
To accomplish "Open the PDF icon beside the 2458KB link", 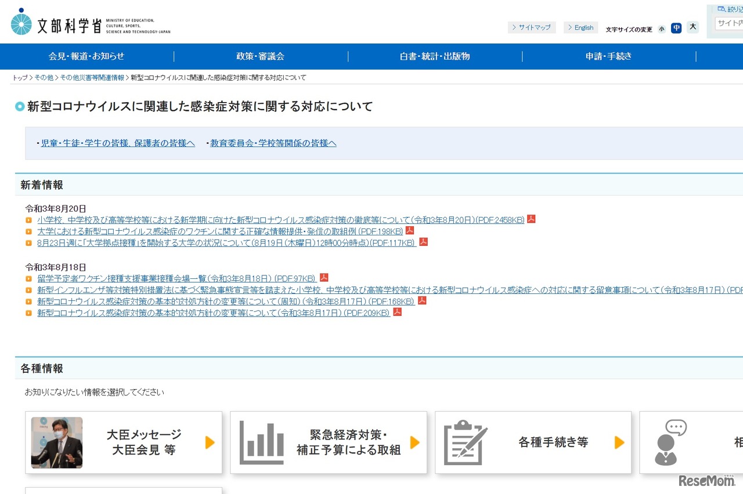I will tap(531, 219).
